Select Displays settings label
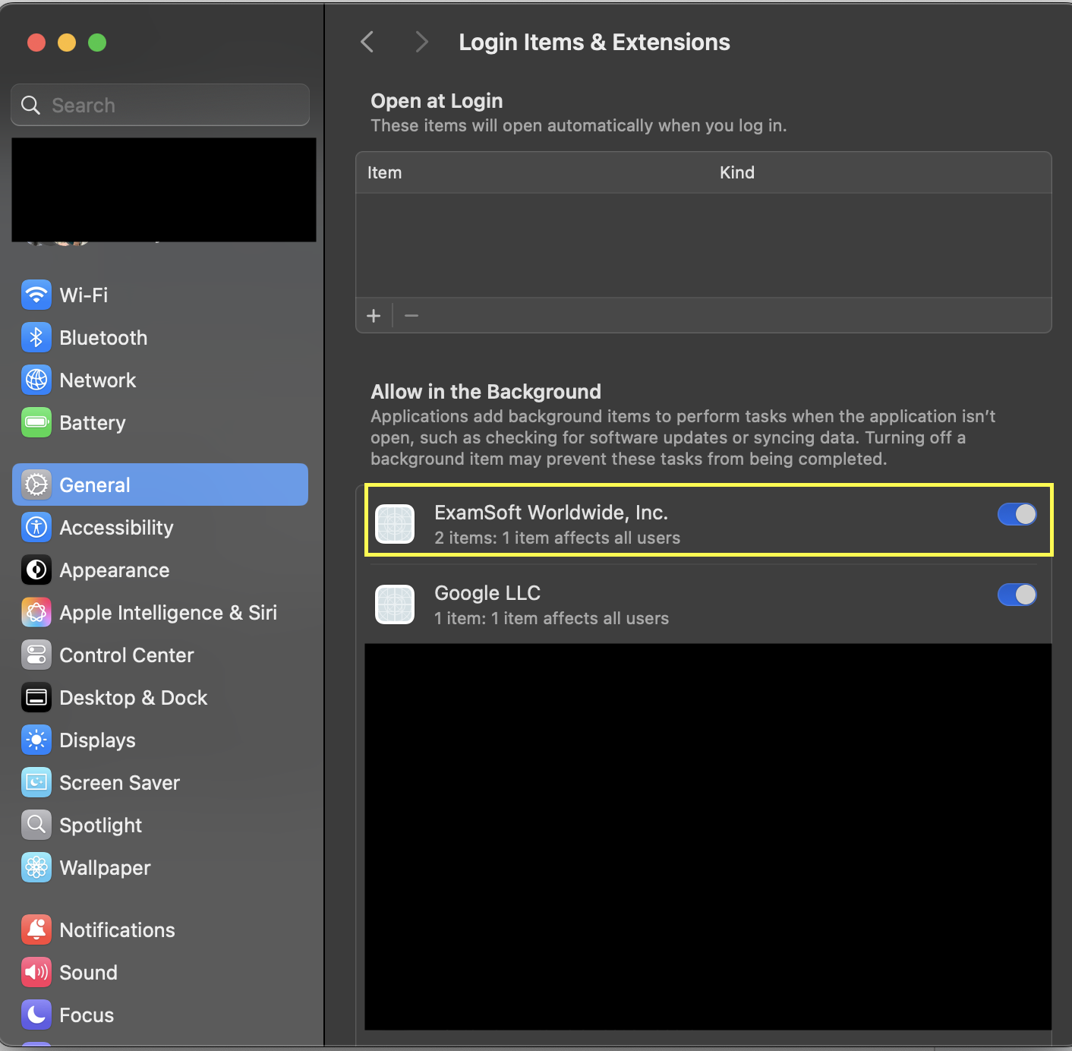This screenshot has height=1051, width=1072. pyautogui.click(x=97, y=740)
